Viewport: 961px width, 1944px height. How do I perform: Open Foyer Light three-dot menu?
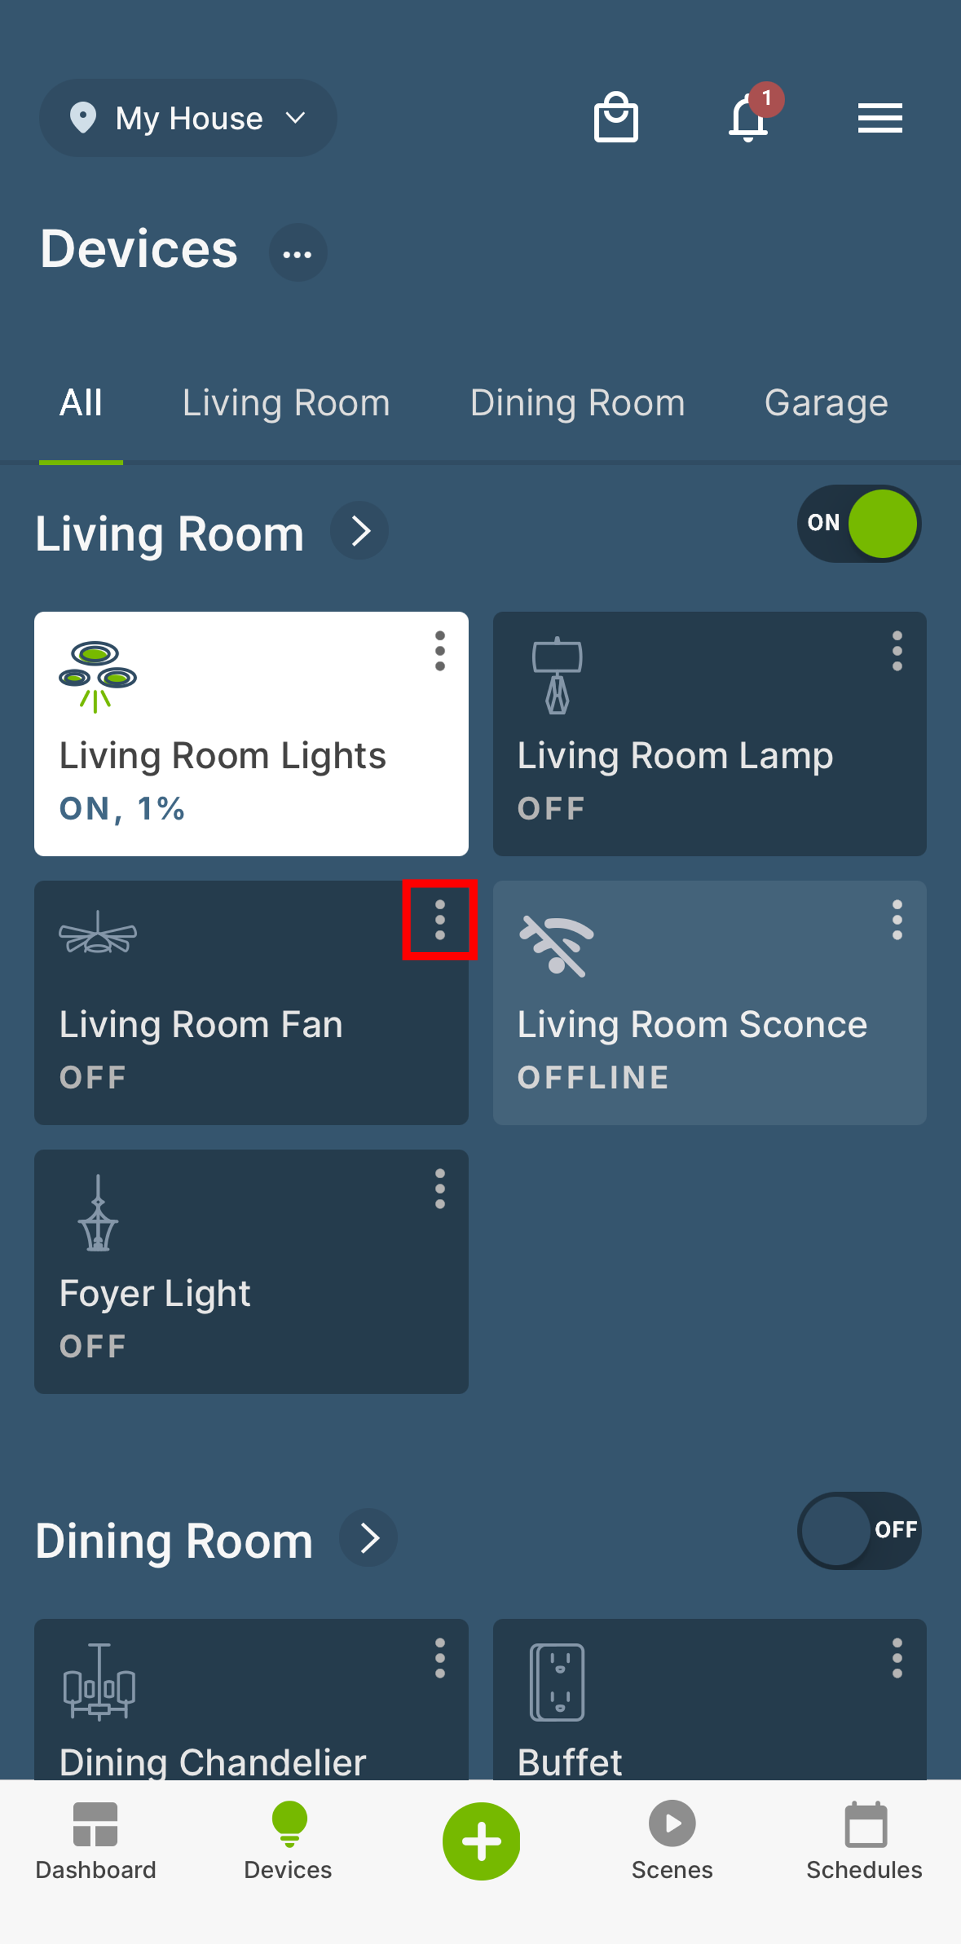(x=439, y=1189)
